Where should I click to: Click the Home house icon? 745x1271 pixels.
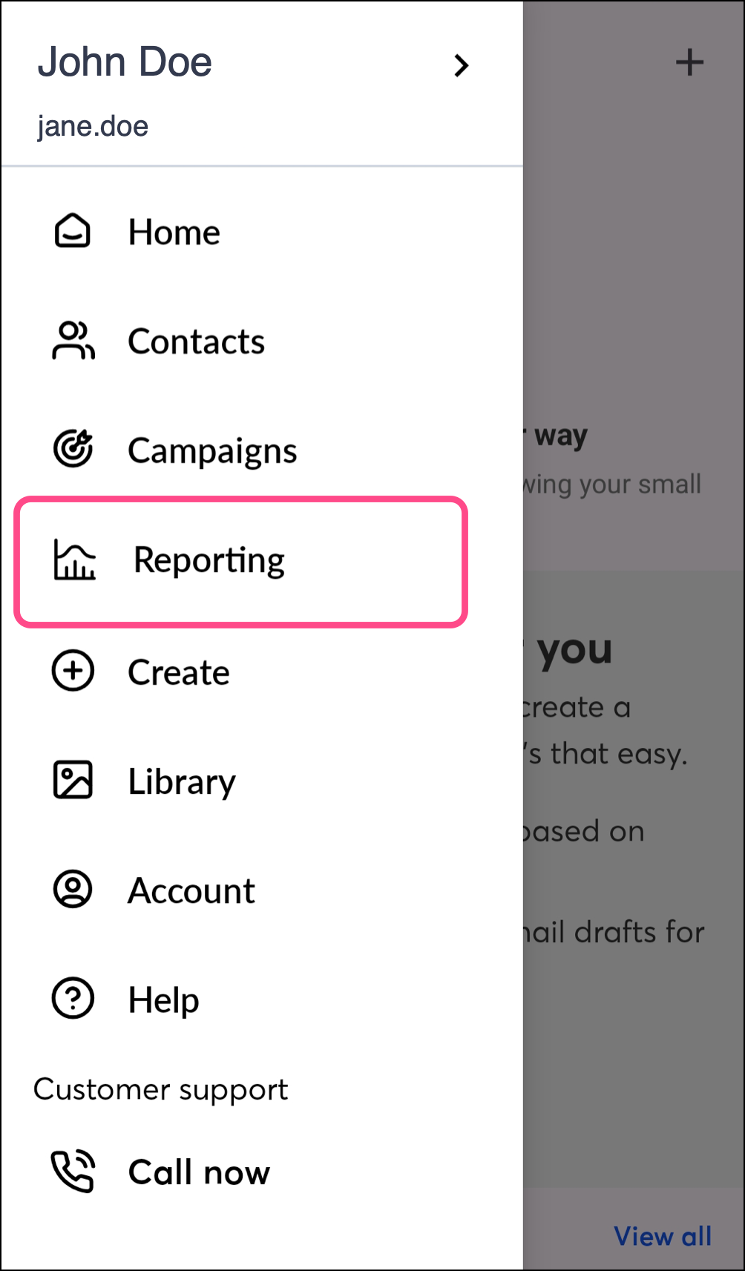tap(73, 231)
